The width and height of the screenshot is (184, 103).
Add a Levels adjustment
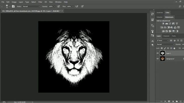tap(166, 23)
